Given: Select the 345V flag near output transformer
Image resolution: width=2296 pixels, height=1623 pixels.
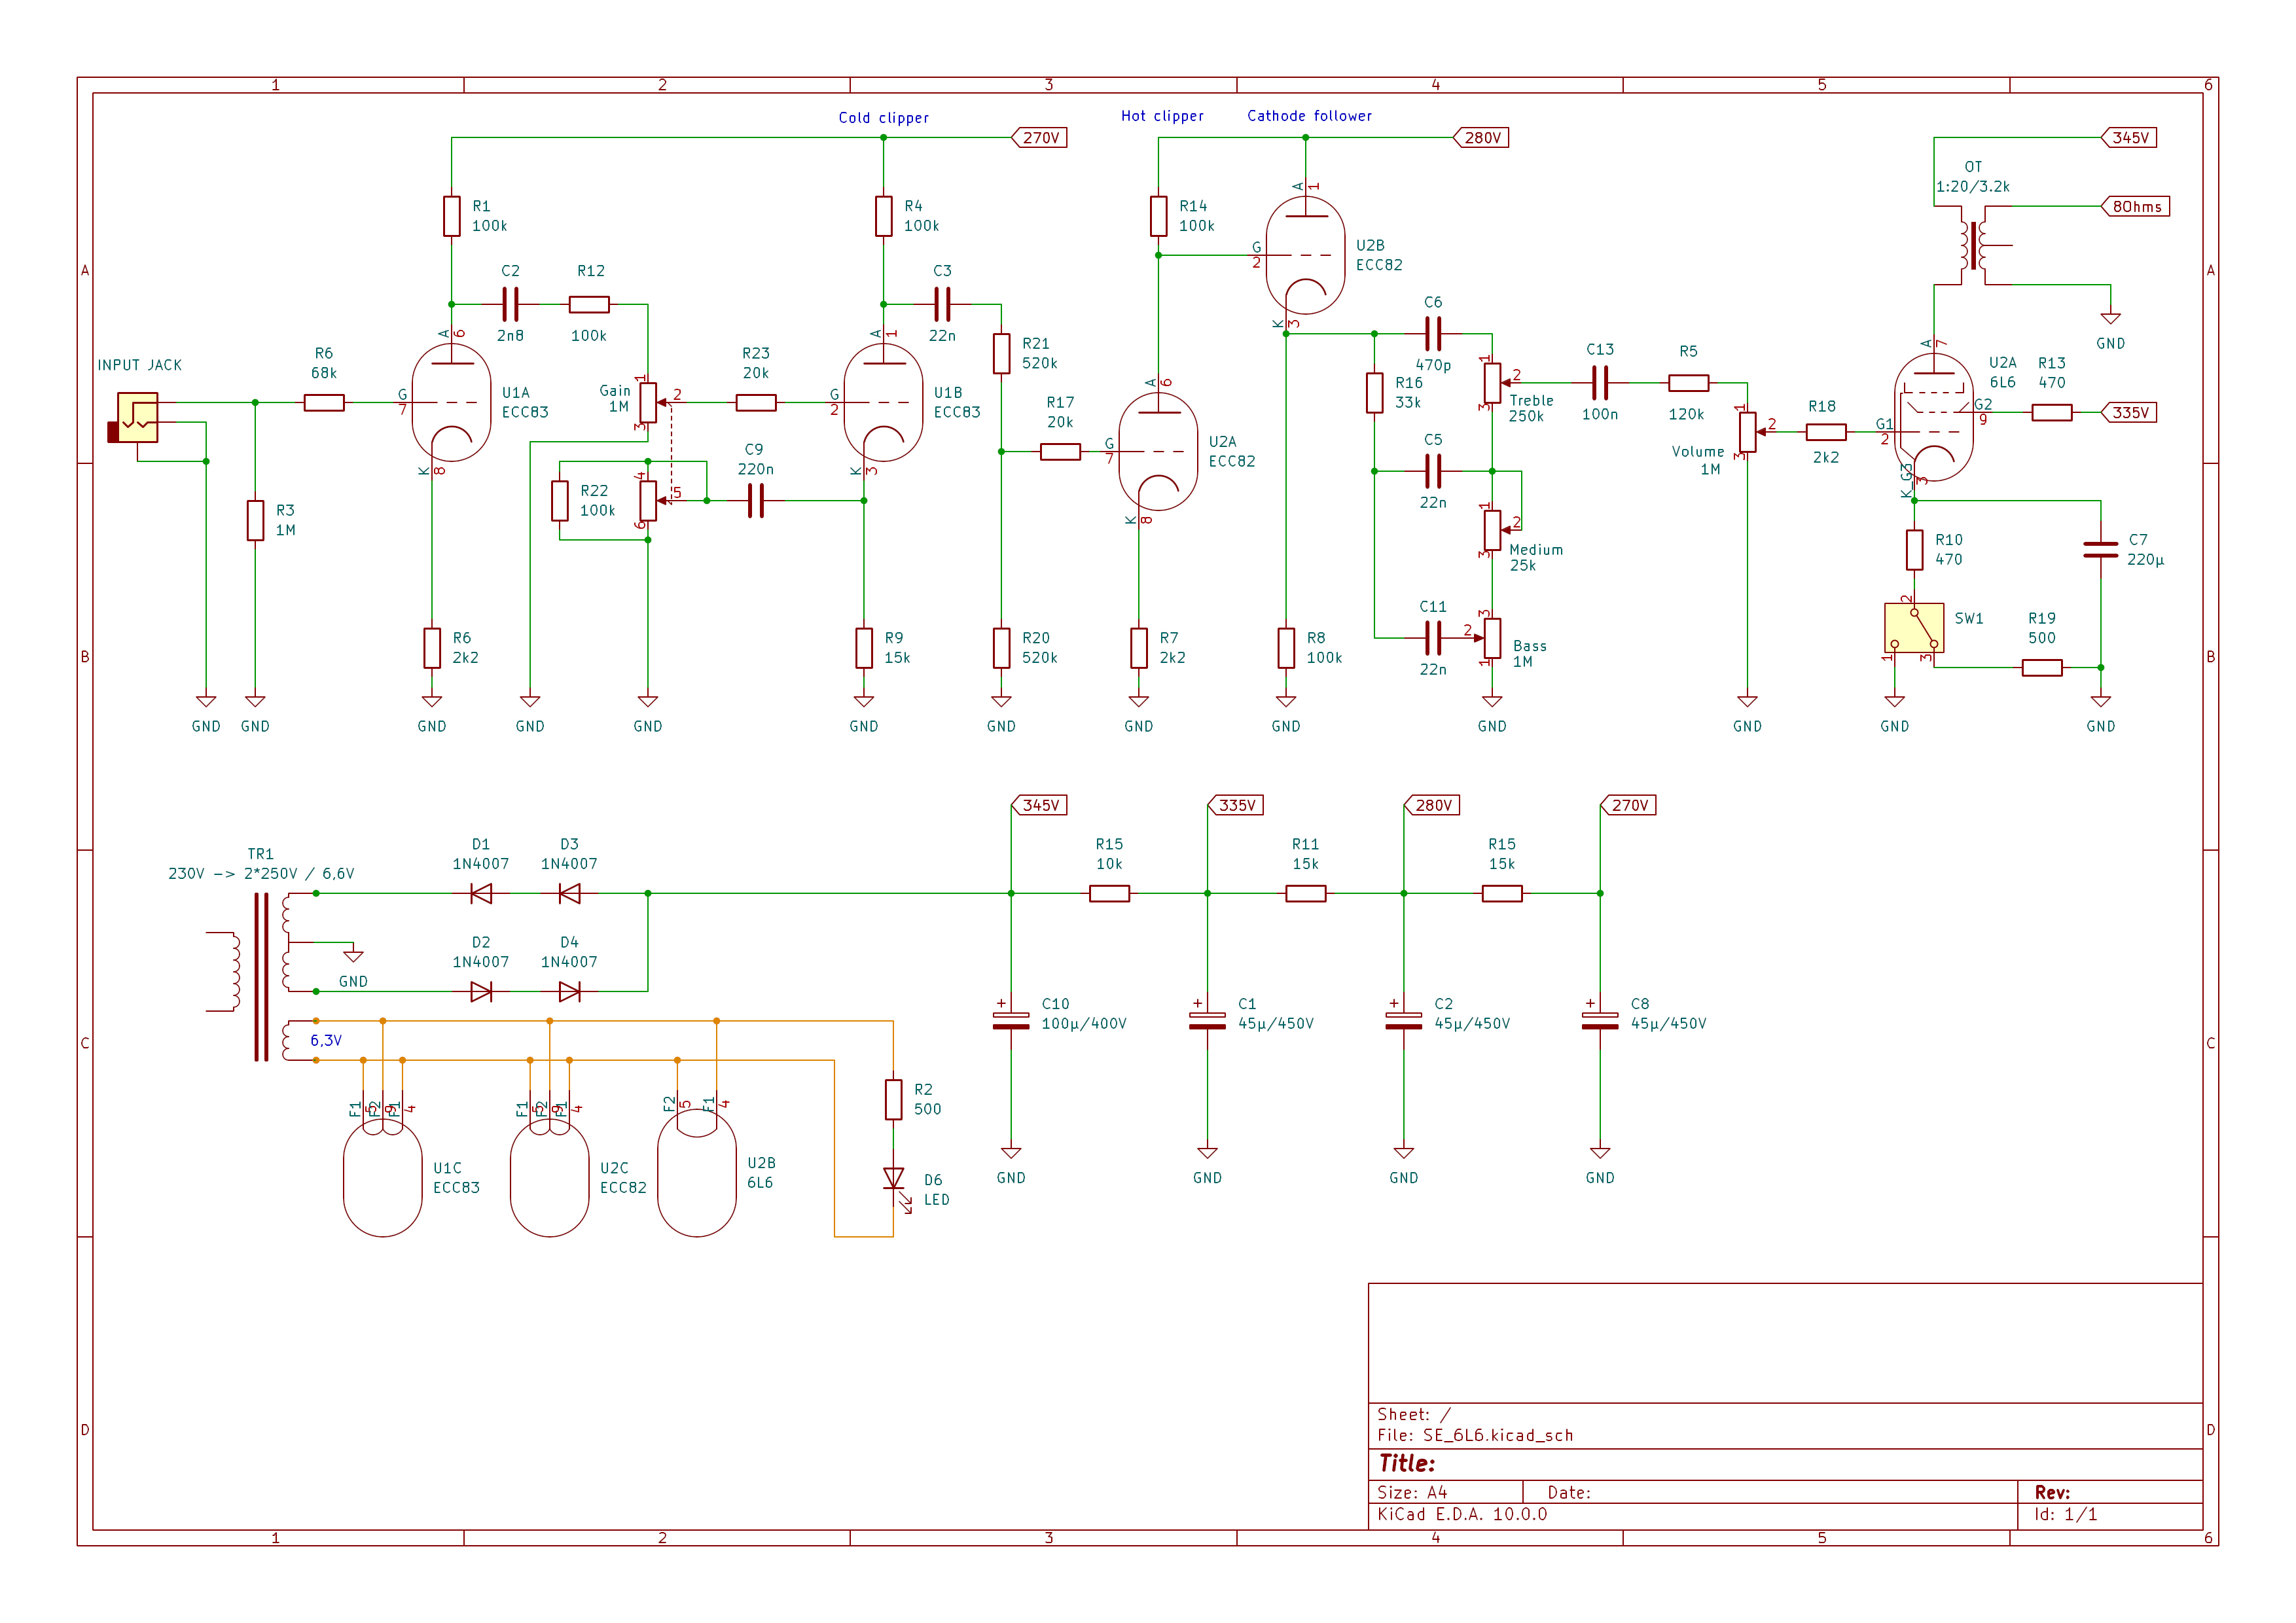Looking at the screenshot, I should coord(2130,138).
